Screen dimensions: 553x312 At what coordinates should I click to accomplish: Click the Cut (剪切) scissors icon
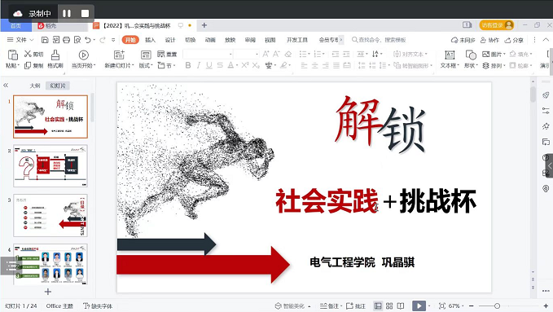[x=28, y=54]
